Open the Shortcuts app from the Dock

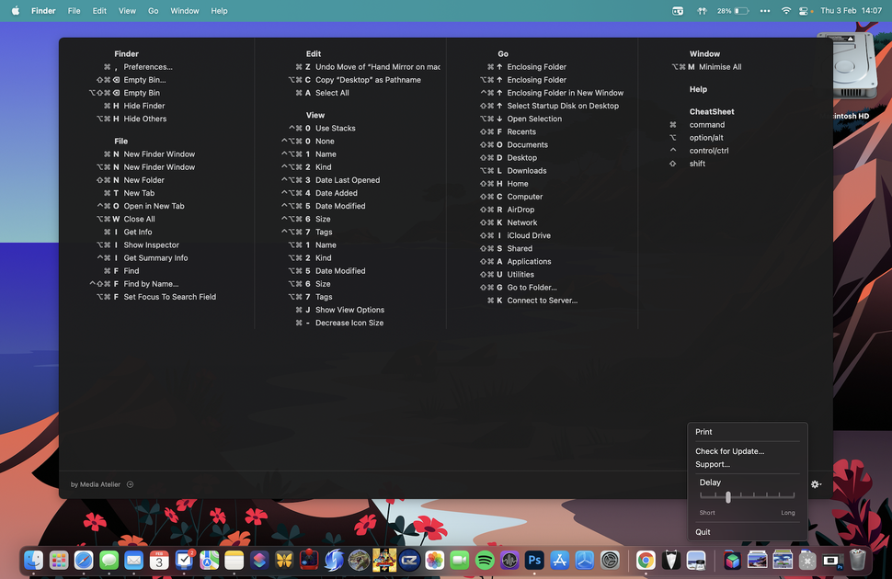point(258,560)
